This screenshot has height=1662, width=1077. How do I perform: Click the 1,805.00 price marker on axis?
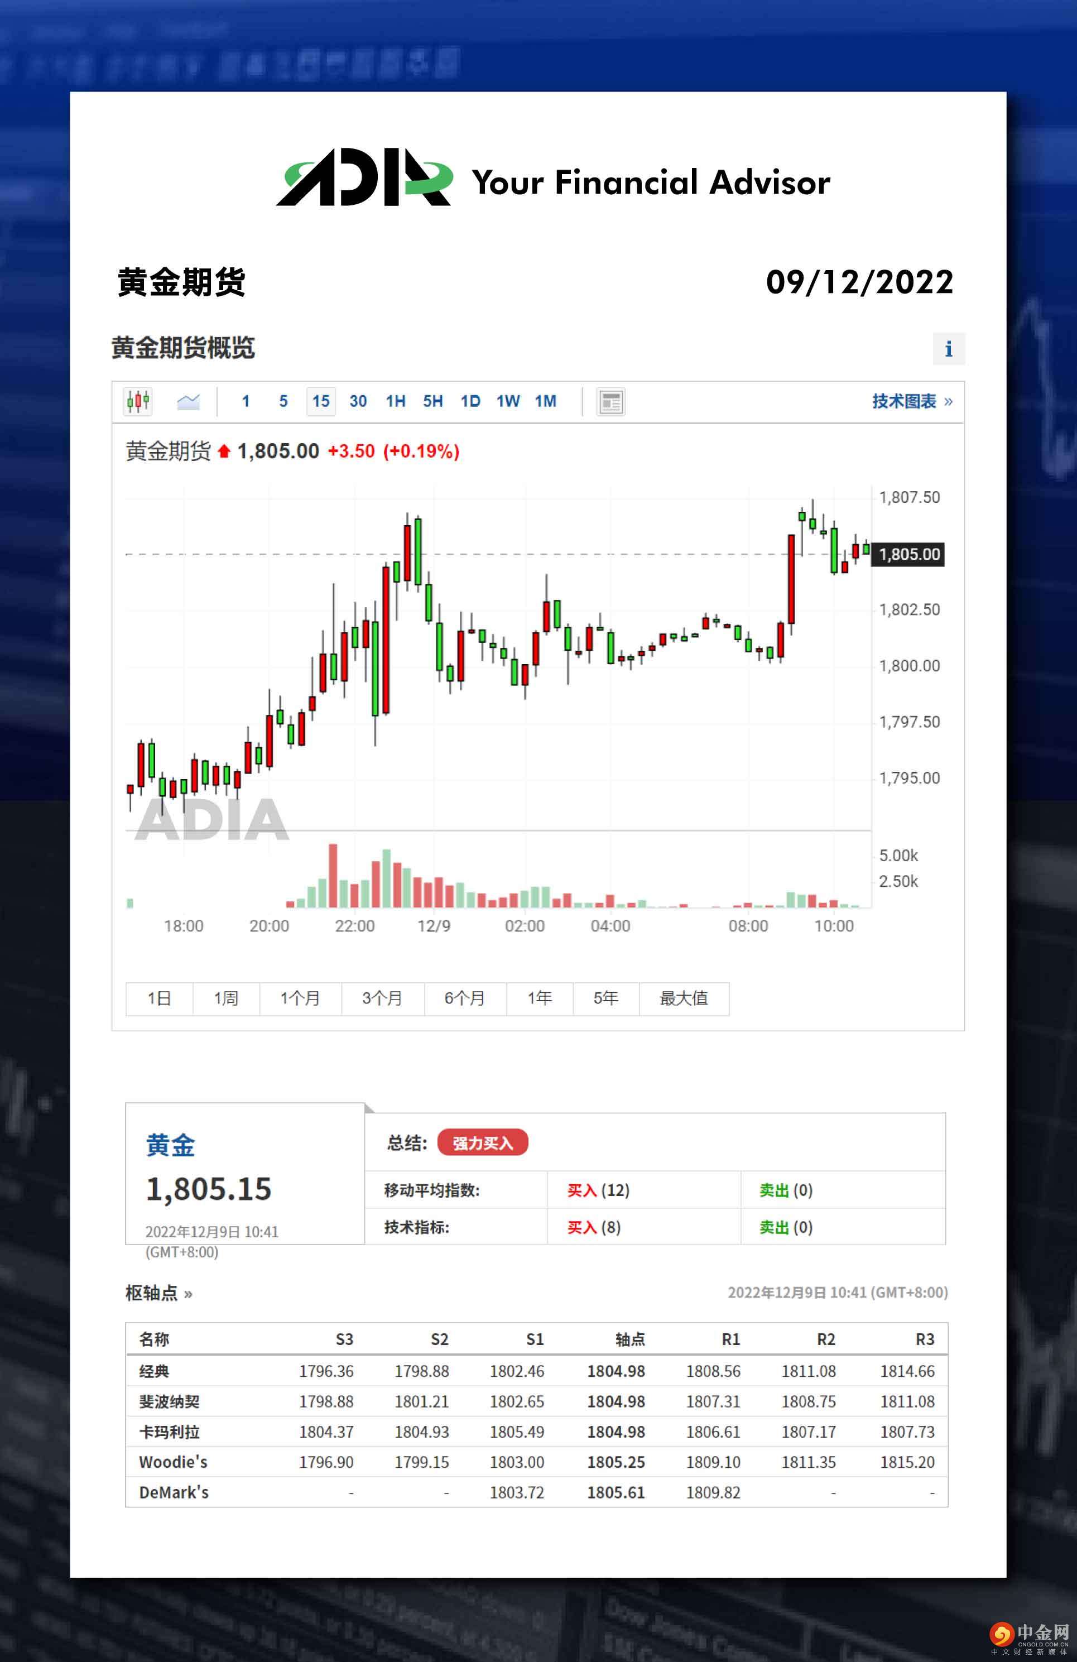908,555
